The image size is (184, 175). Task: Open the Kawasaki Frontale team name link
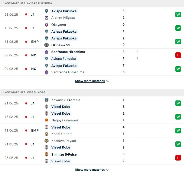(66, 100)
